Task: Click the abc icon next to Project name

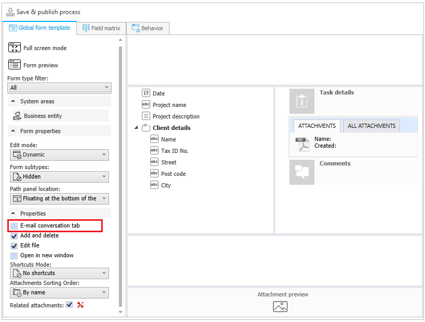Action: point(146,104)
